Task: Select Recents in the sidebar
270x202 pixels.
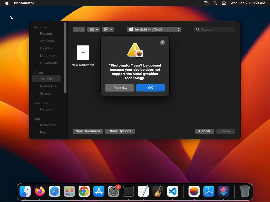Action: coord(46,33)
